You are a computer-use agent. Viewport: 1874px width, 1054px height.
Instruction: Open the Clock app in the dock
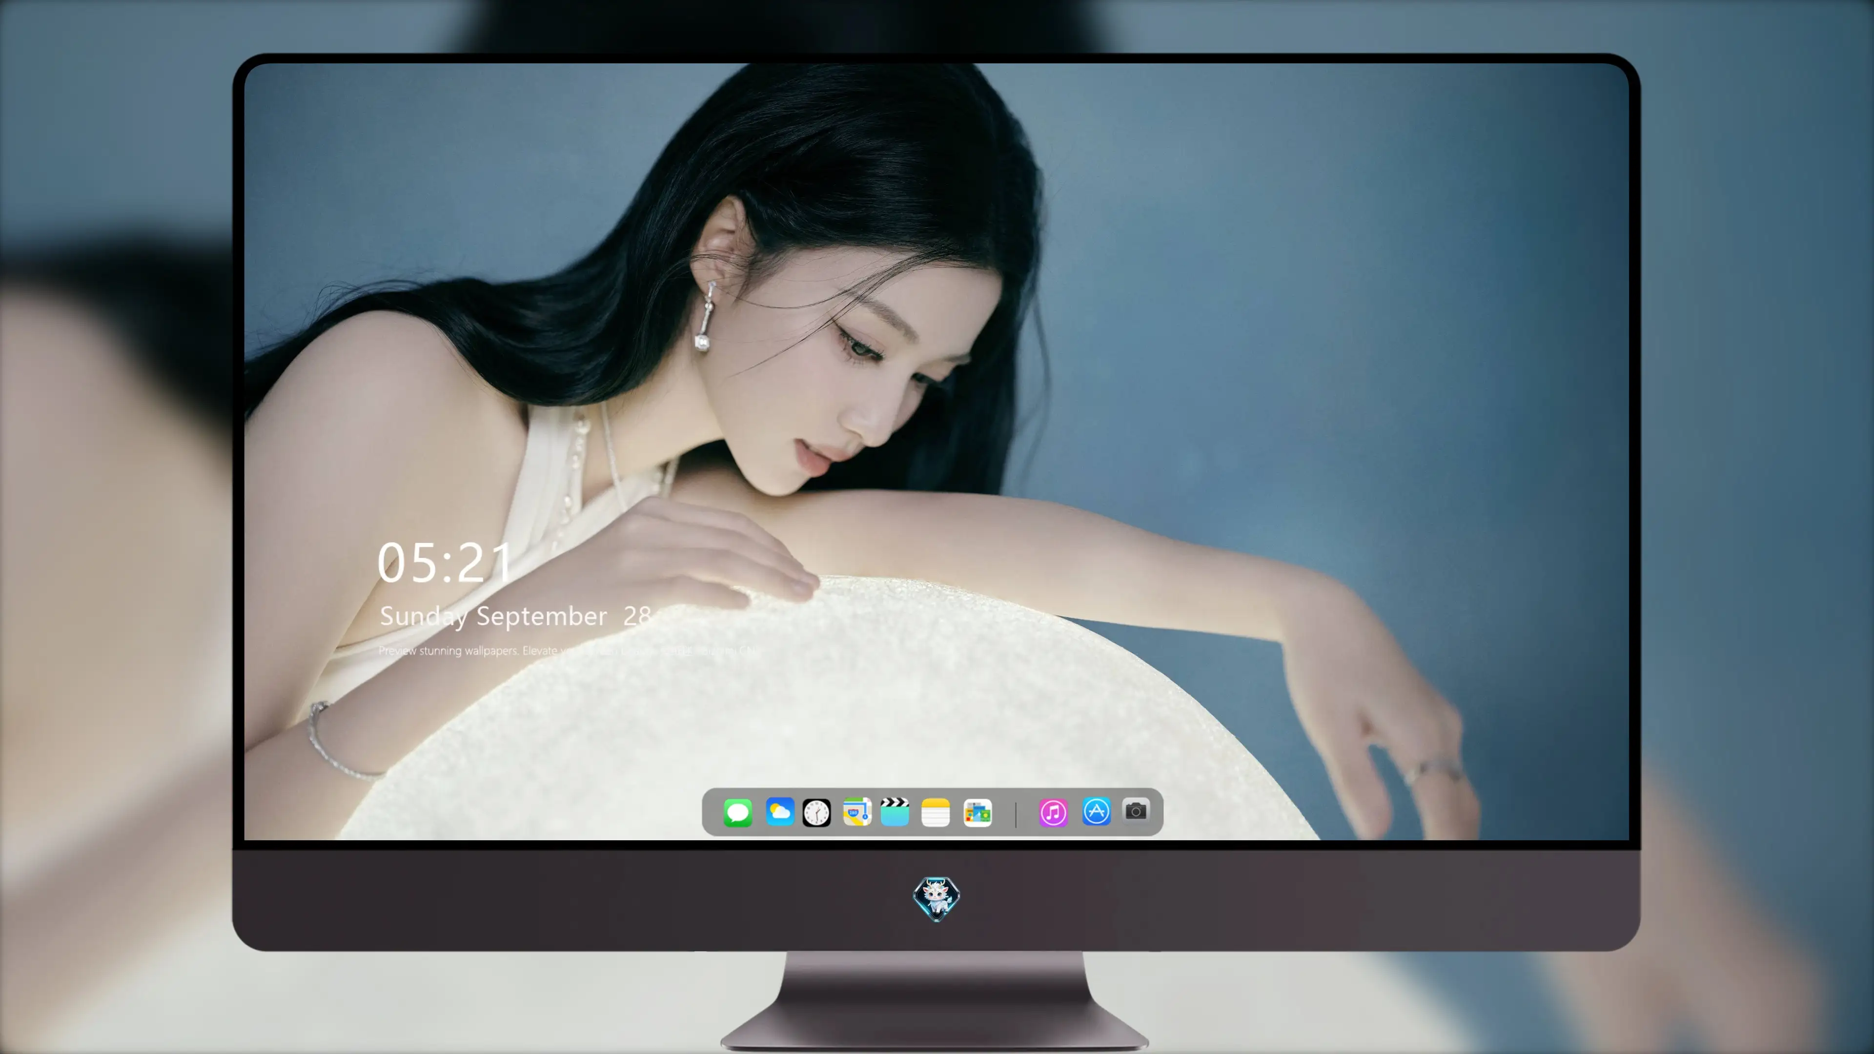click(816, 812)
